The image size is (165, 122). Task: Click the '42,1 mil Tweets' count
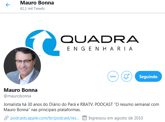click(x=32, y=9)
